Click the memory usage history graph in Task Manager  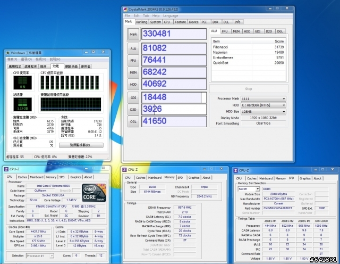coord(71,104)
